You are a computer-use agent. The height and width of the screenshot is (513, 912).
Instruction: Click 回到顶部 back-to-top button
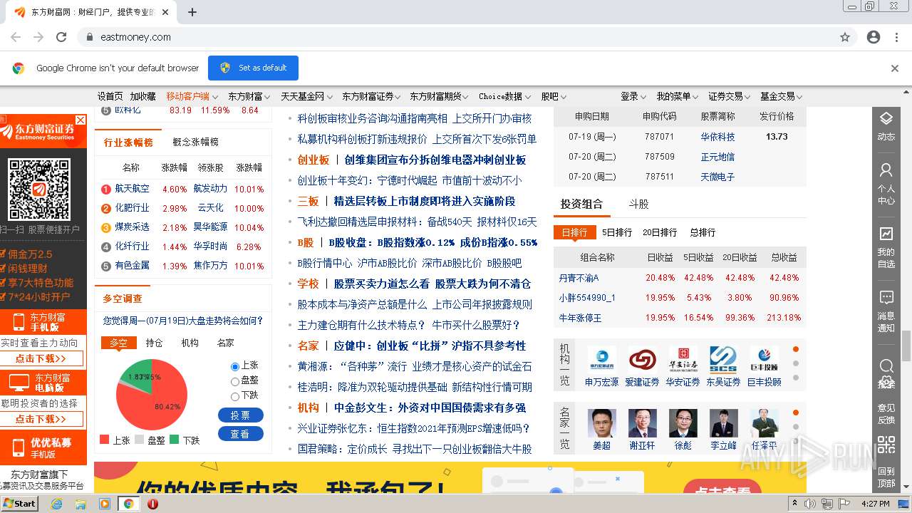pyautogui.click(x=886, y=477)
